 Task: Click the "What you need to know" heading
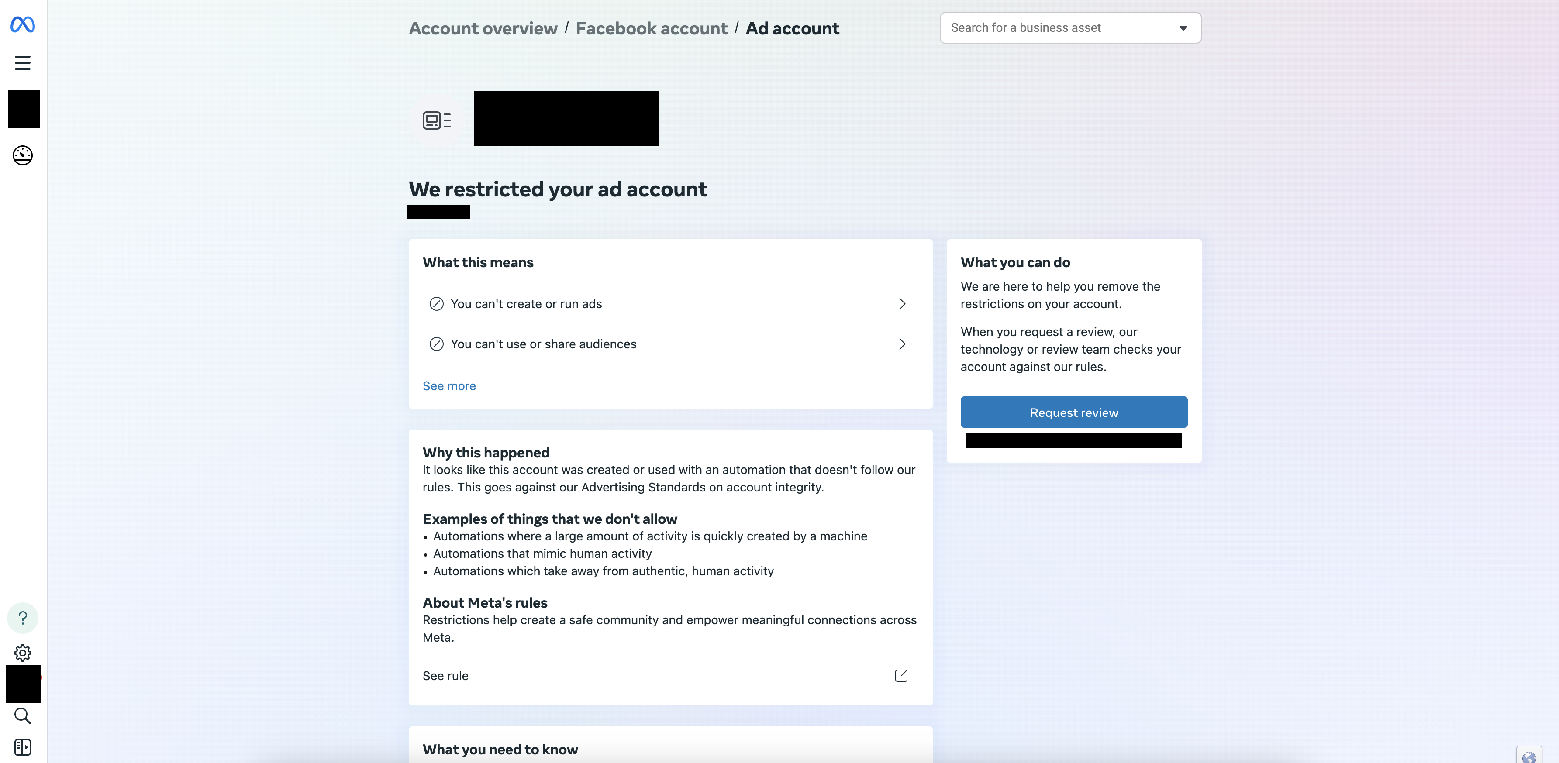coord(500,750)
